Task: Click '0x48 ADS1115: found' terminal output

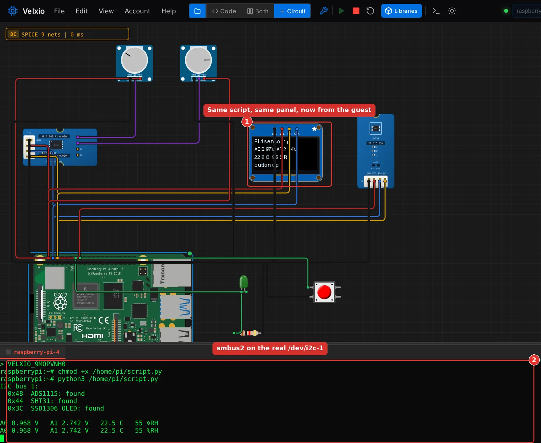Action: pyautogui.click(x=46, y=394)
